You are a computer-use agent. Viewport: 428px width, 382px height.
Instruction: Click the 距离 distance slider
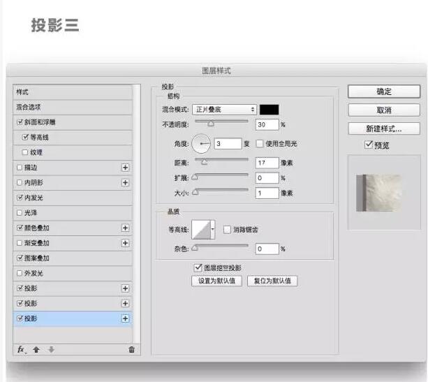click(221, 161)
